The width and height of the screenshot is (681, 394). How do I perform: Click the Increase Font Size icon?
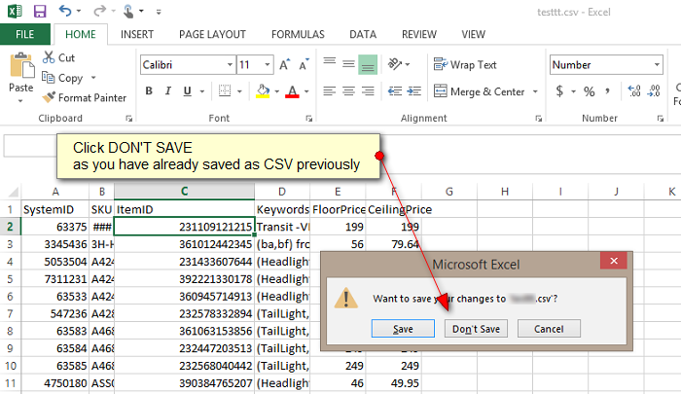pyautogui.click(x=286, y=65)
